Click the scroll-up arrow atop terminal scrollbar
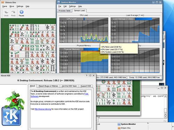This screenshot has height=130, width=174. click(166, 96)
